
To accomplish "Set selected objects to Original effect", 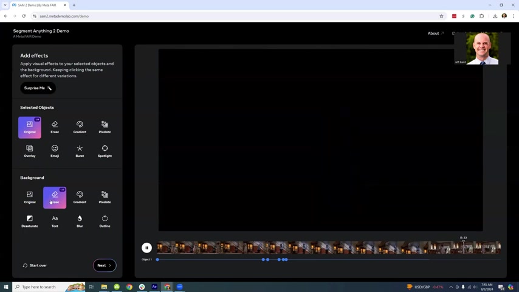I will tap(30, 127).
